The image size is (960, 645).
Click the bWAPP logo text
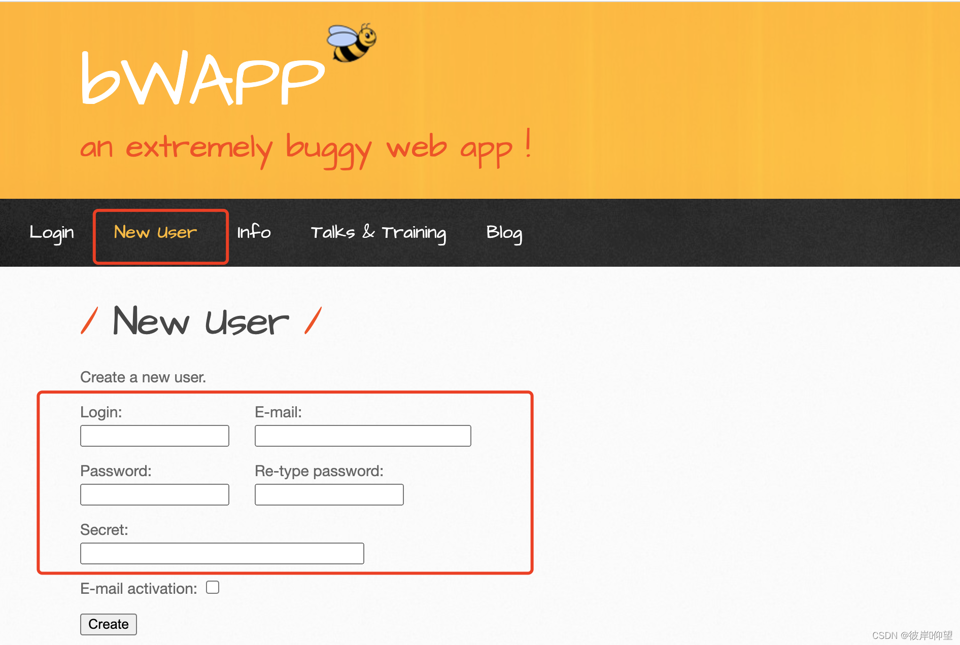(x=202, y=80)
